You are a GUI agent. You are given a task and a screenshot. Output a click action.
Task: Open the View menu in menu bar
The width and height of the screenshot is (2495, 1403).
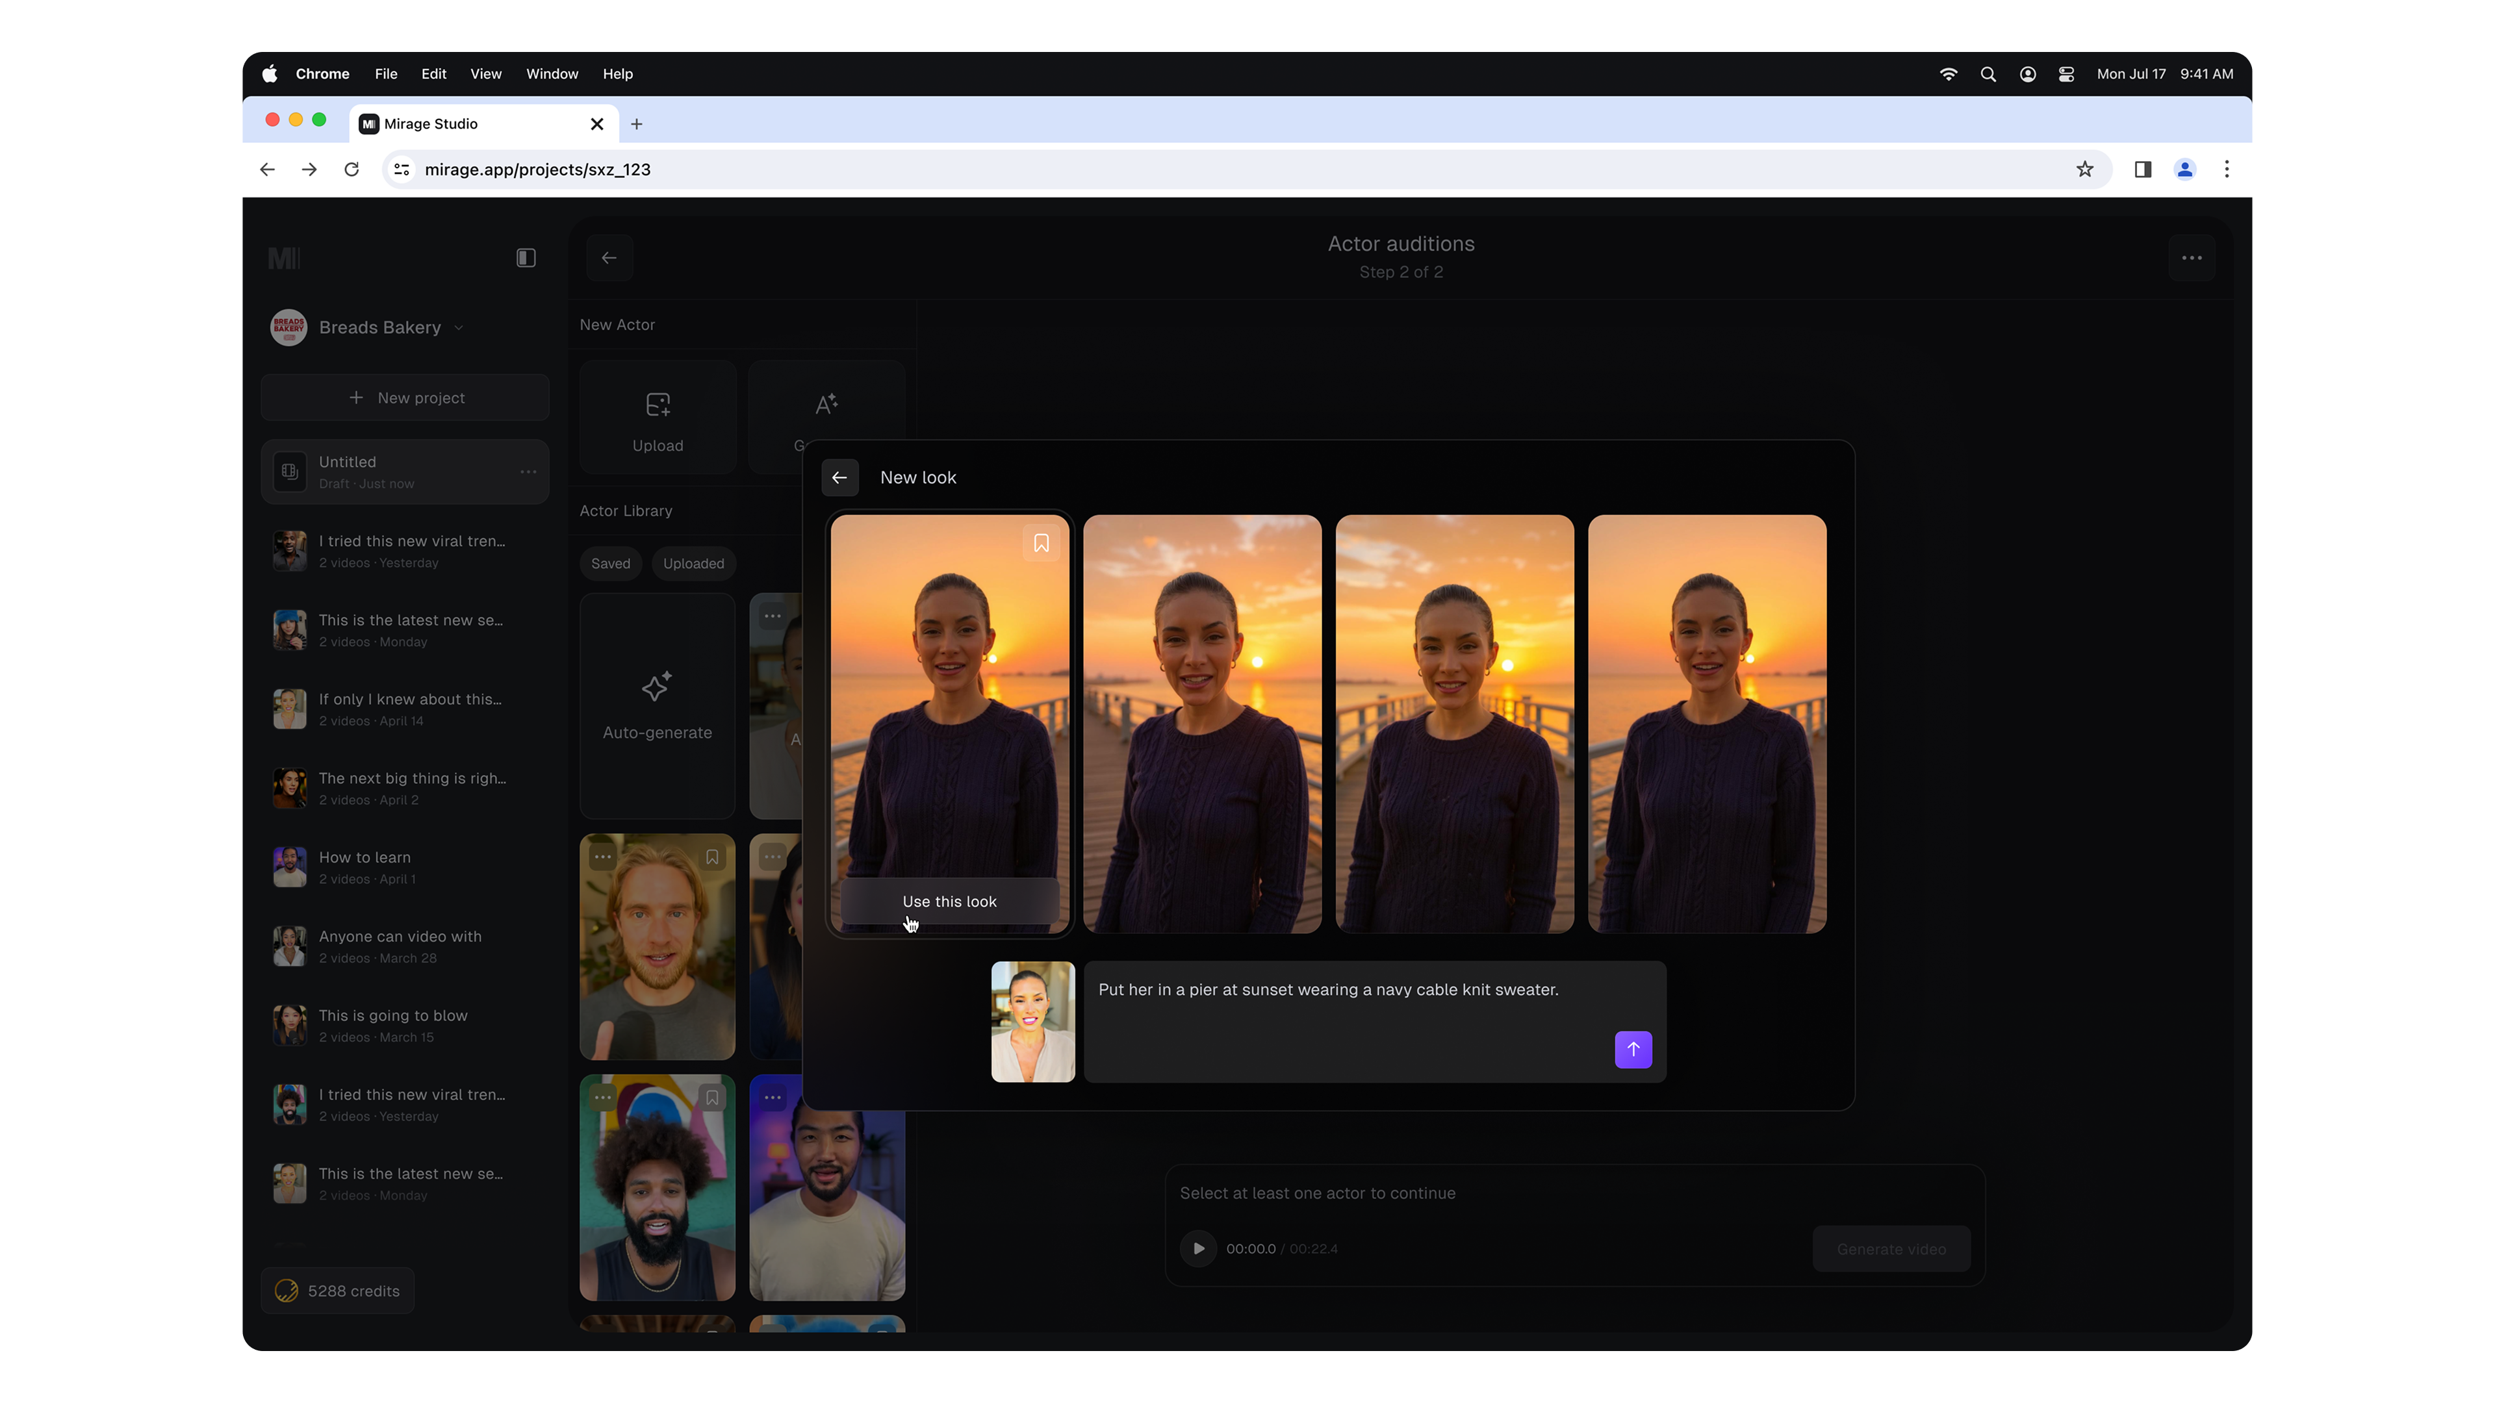pos(485,73)
